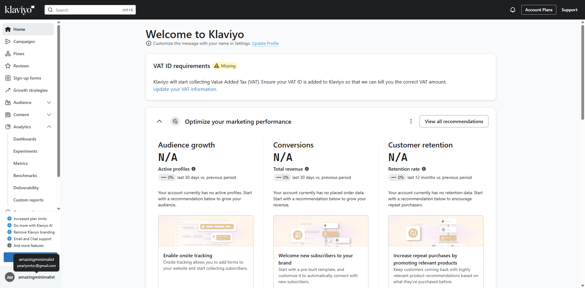Click the marketing performance target icon

175,121
